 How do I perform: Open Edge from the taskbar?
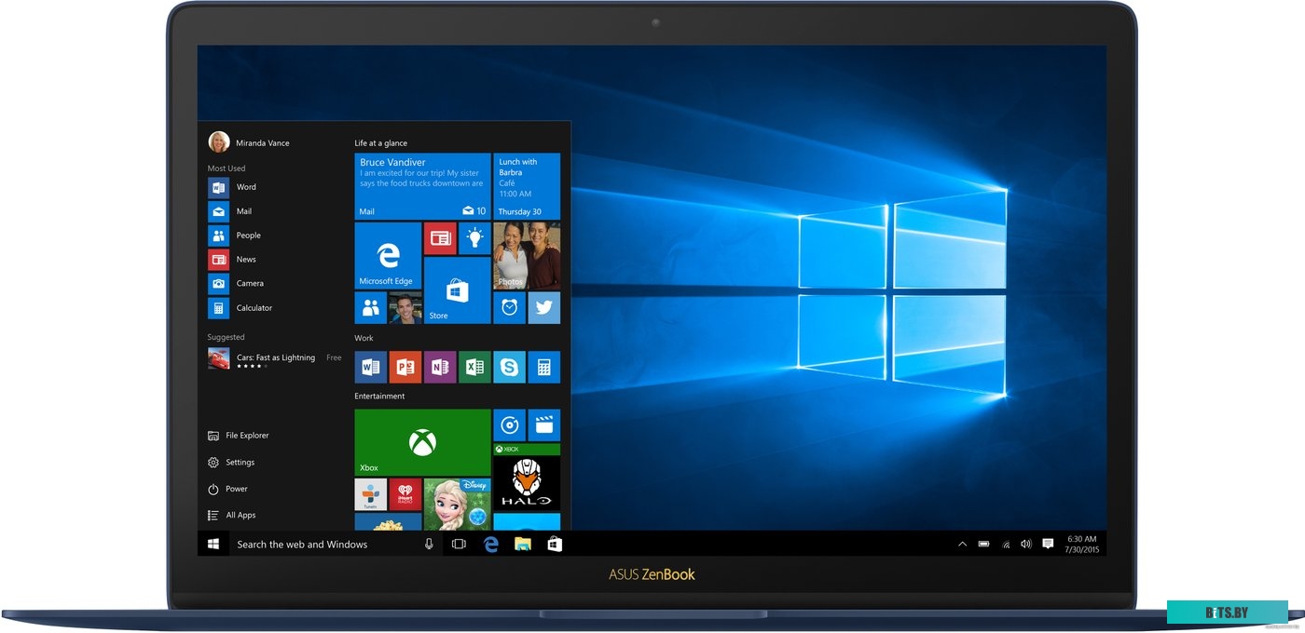coord(491,544)
